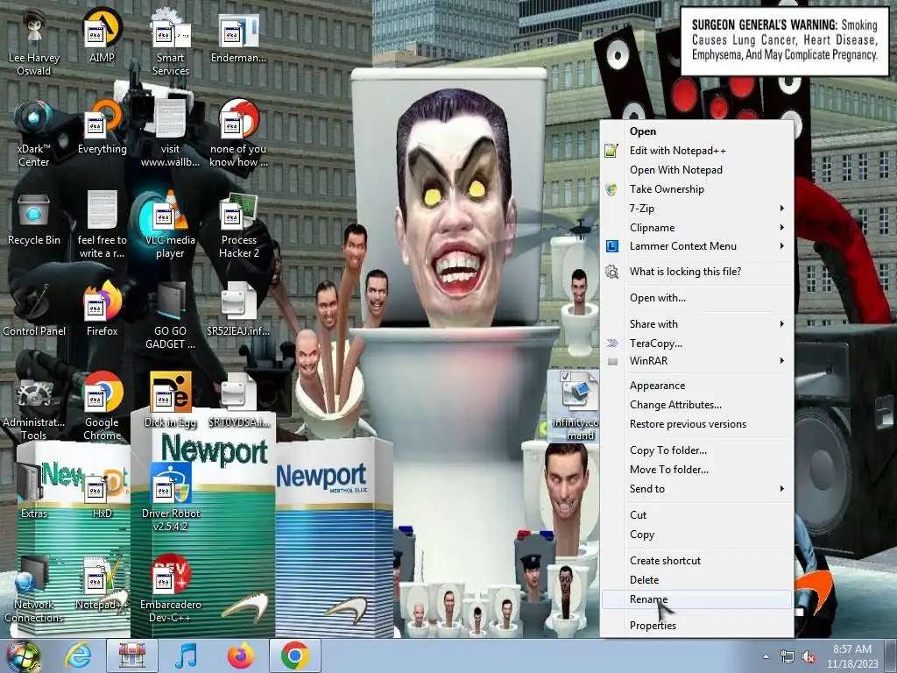The image size is (897, 673).
Task: Select the $R52IEAJ.inf file icon
Action: [x=238, y=309]
